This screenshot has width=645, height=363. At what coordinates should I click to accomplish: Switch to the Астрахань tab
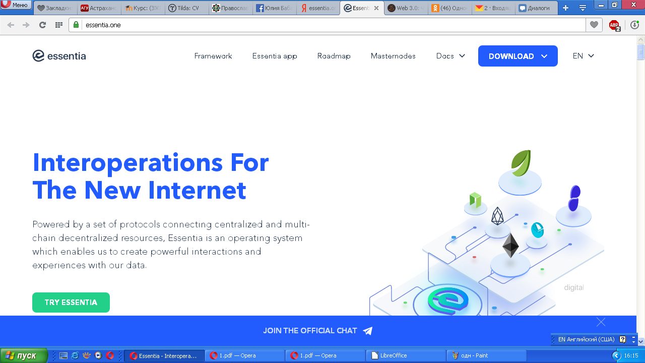[x=99, y=8]
